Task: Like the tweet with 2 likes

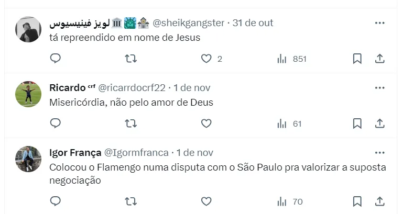Action: [207, 59]
